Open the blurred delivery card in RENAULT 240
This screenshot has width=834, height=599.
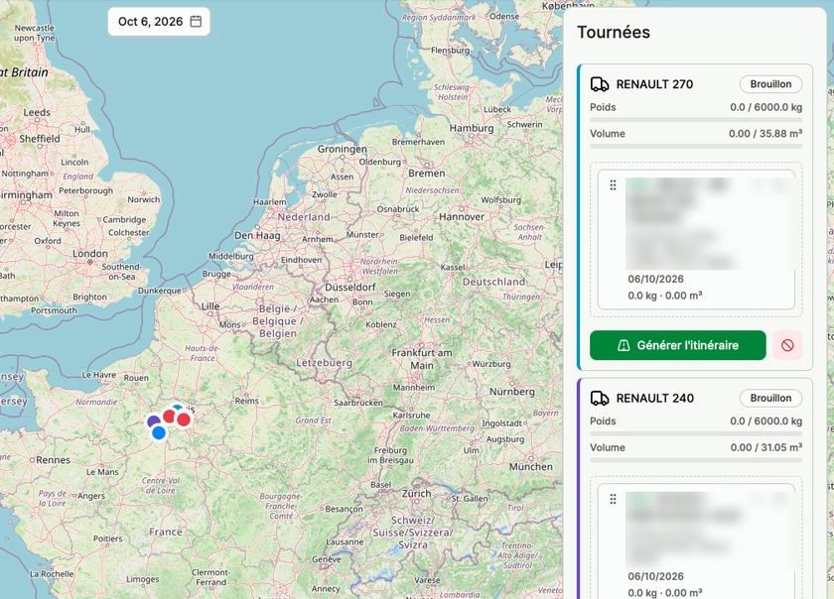(x=696, y=541)
